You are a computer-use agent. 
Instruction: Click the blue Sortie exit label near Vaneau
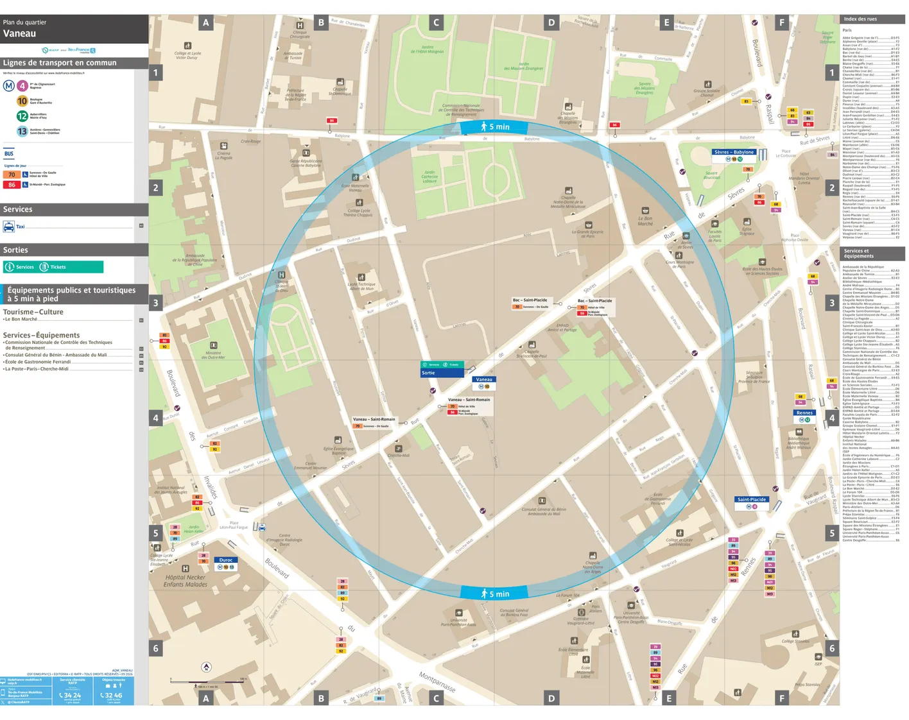tap(442, 373)
